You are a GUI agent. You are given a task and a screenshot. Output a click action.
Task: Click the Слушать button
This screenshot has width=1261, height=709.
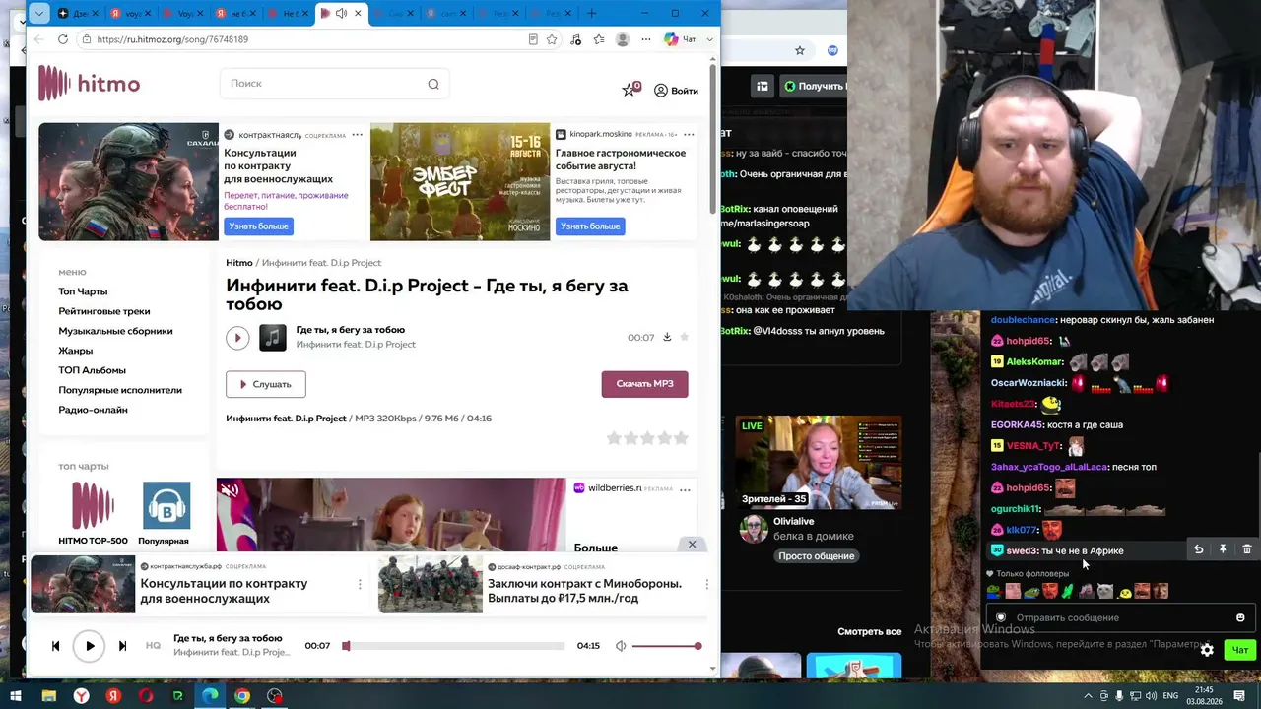pyautogui.click(x=265, y=384)
